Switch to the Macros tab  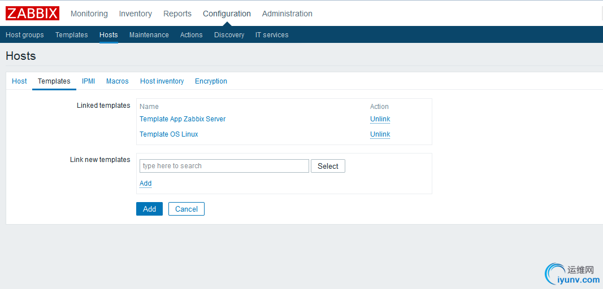point(118,81)
